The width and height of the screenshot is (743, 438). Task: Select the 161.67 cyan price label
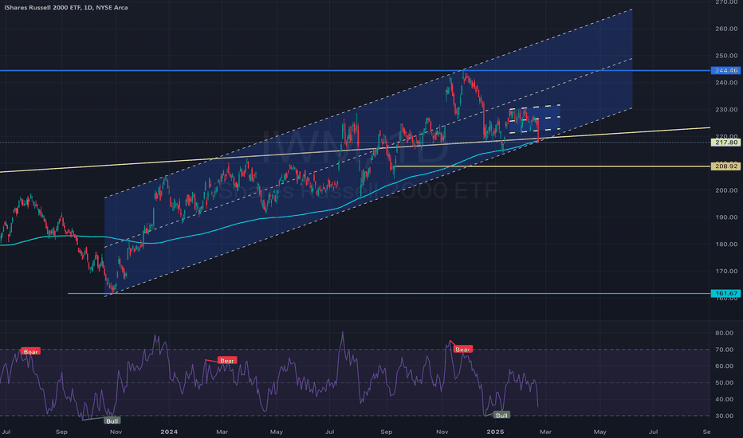pos(725,294)
